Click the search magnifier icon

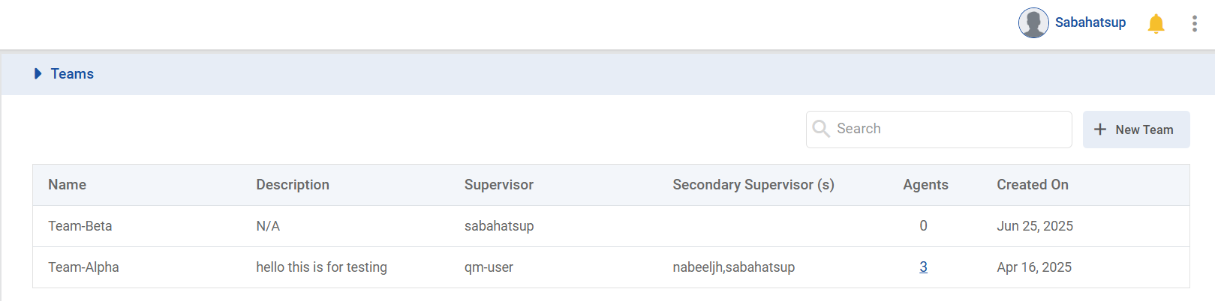click(821, 129)
